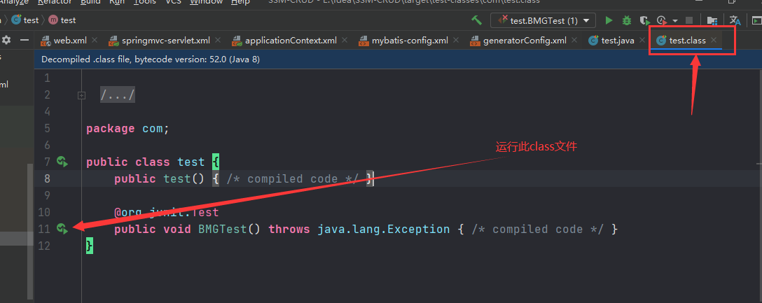The image size is (762, 303).
Task: Expand the folded comment block on line 2
Action: tap(82, 96)
